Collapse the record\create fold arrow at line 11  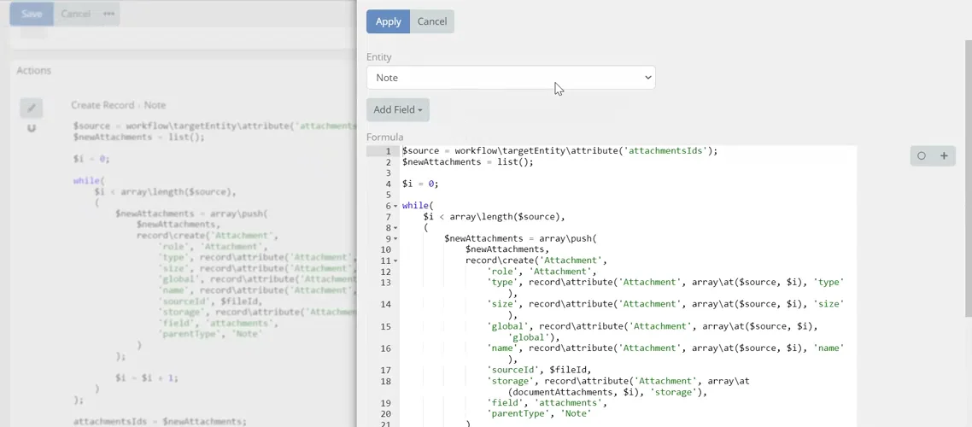point(395,261)
